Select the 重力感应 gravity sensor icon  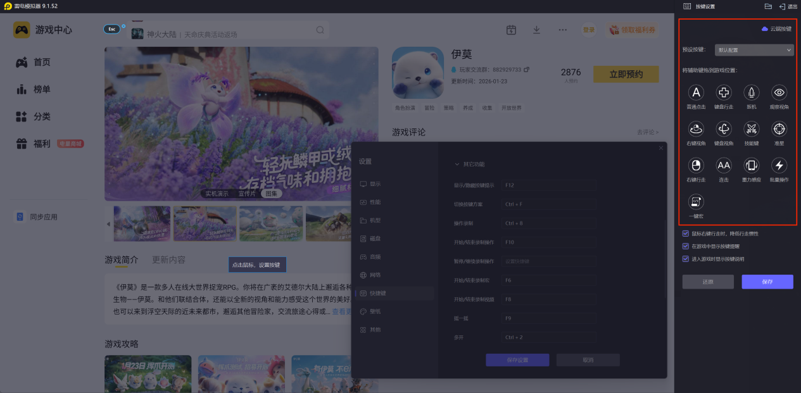752,166
